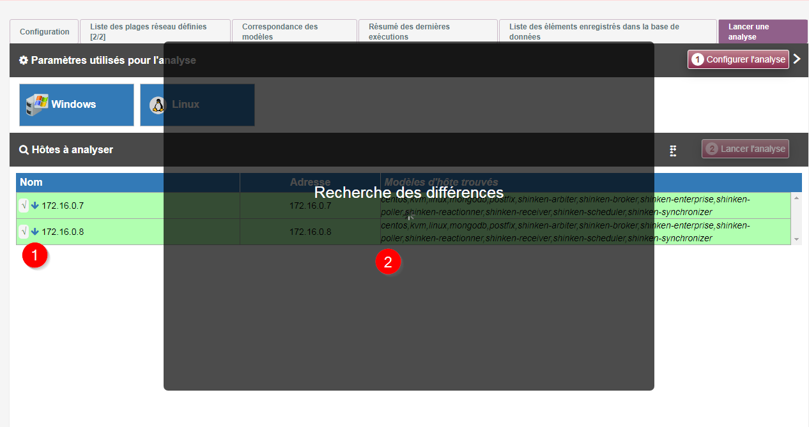The image size is (809, 427).
Task: Toggle the checkmark for host 172.16.0.8
Action: [x=24, y=231]
